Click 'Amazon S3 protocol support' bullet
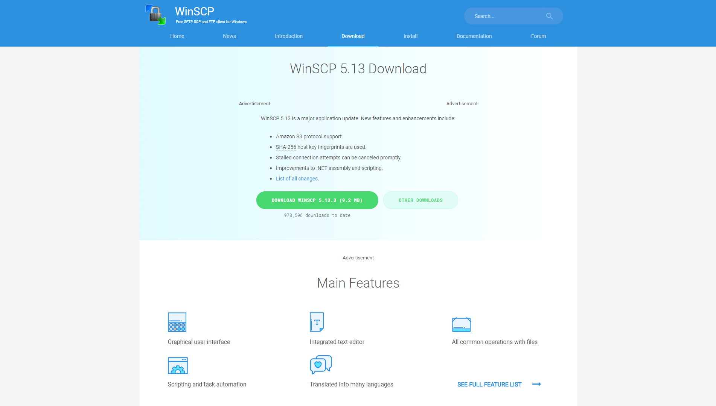716x406 pixels. click(x=309, y=136)
